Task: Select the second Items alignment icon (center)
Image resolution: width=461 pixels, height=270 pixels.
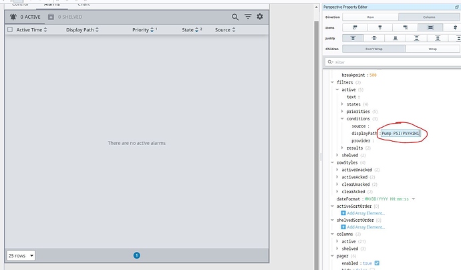Action: pyautogui.click(x=380, y=27)
